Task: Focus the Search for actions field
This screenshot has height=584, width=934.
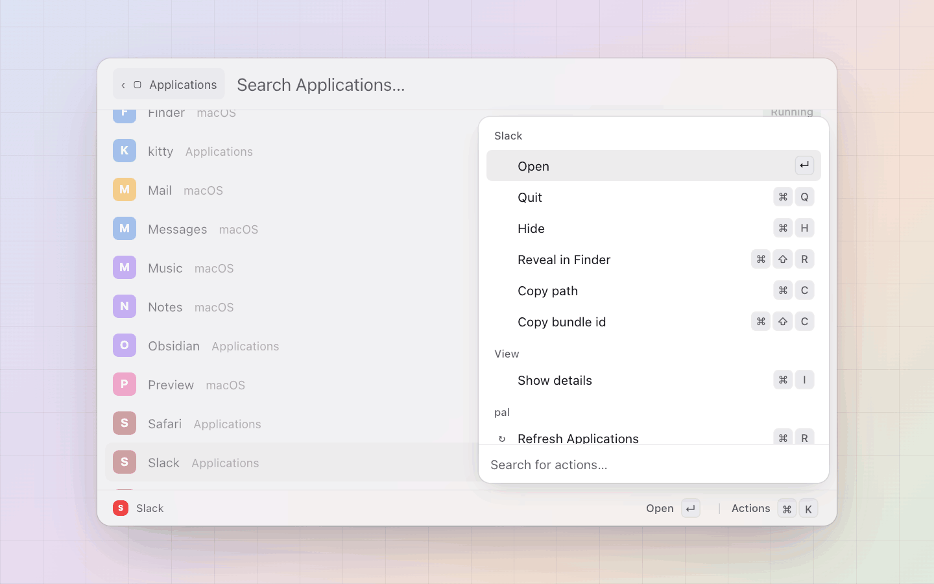Action: tap(654, 465)
